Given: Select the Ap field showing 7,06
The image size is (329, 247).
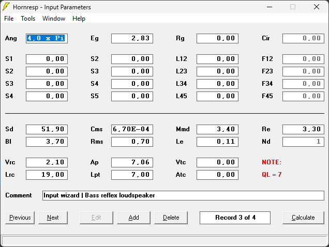Looking at the screenshot, I should [132, 162].
